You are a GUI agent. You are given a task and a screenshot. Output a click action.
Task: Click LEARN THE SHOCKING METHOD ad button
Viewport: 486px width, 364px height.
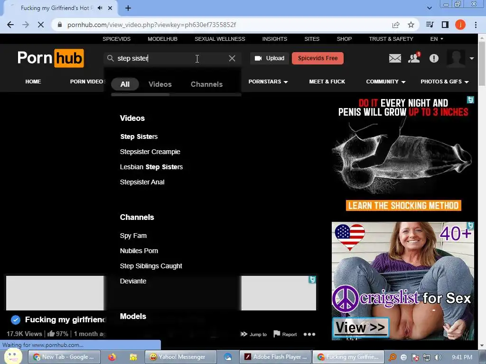(x=403, y=206)
